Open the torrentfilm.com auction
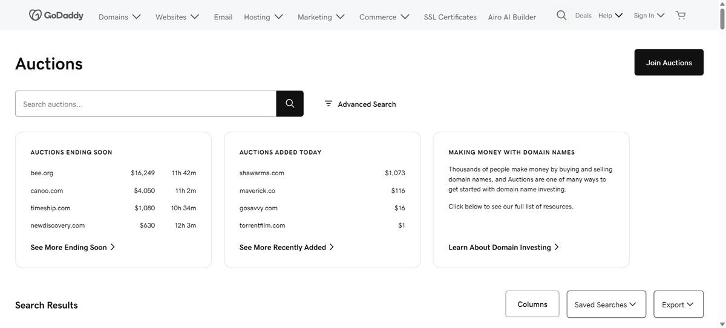This screenshot has width=726, height=328. click(262, 225)
